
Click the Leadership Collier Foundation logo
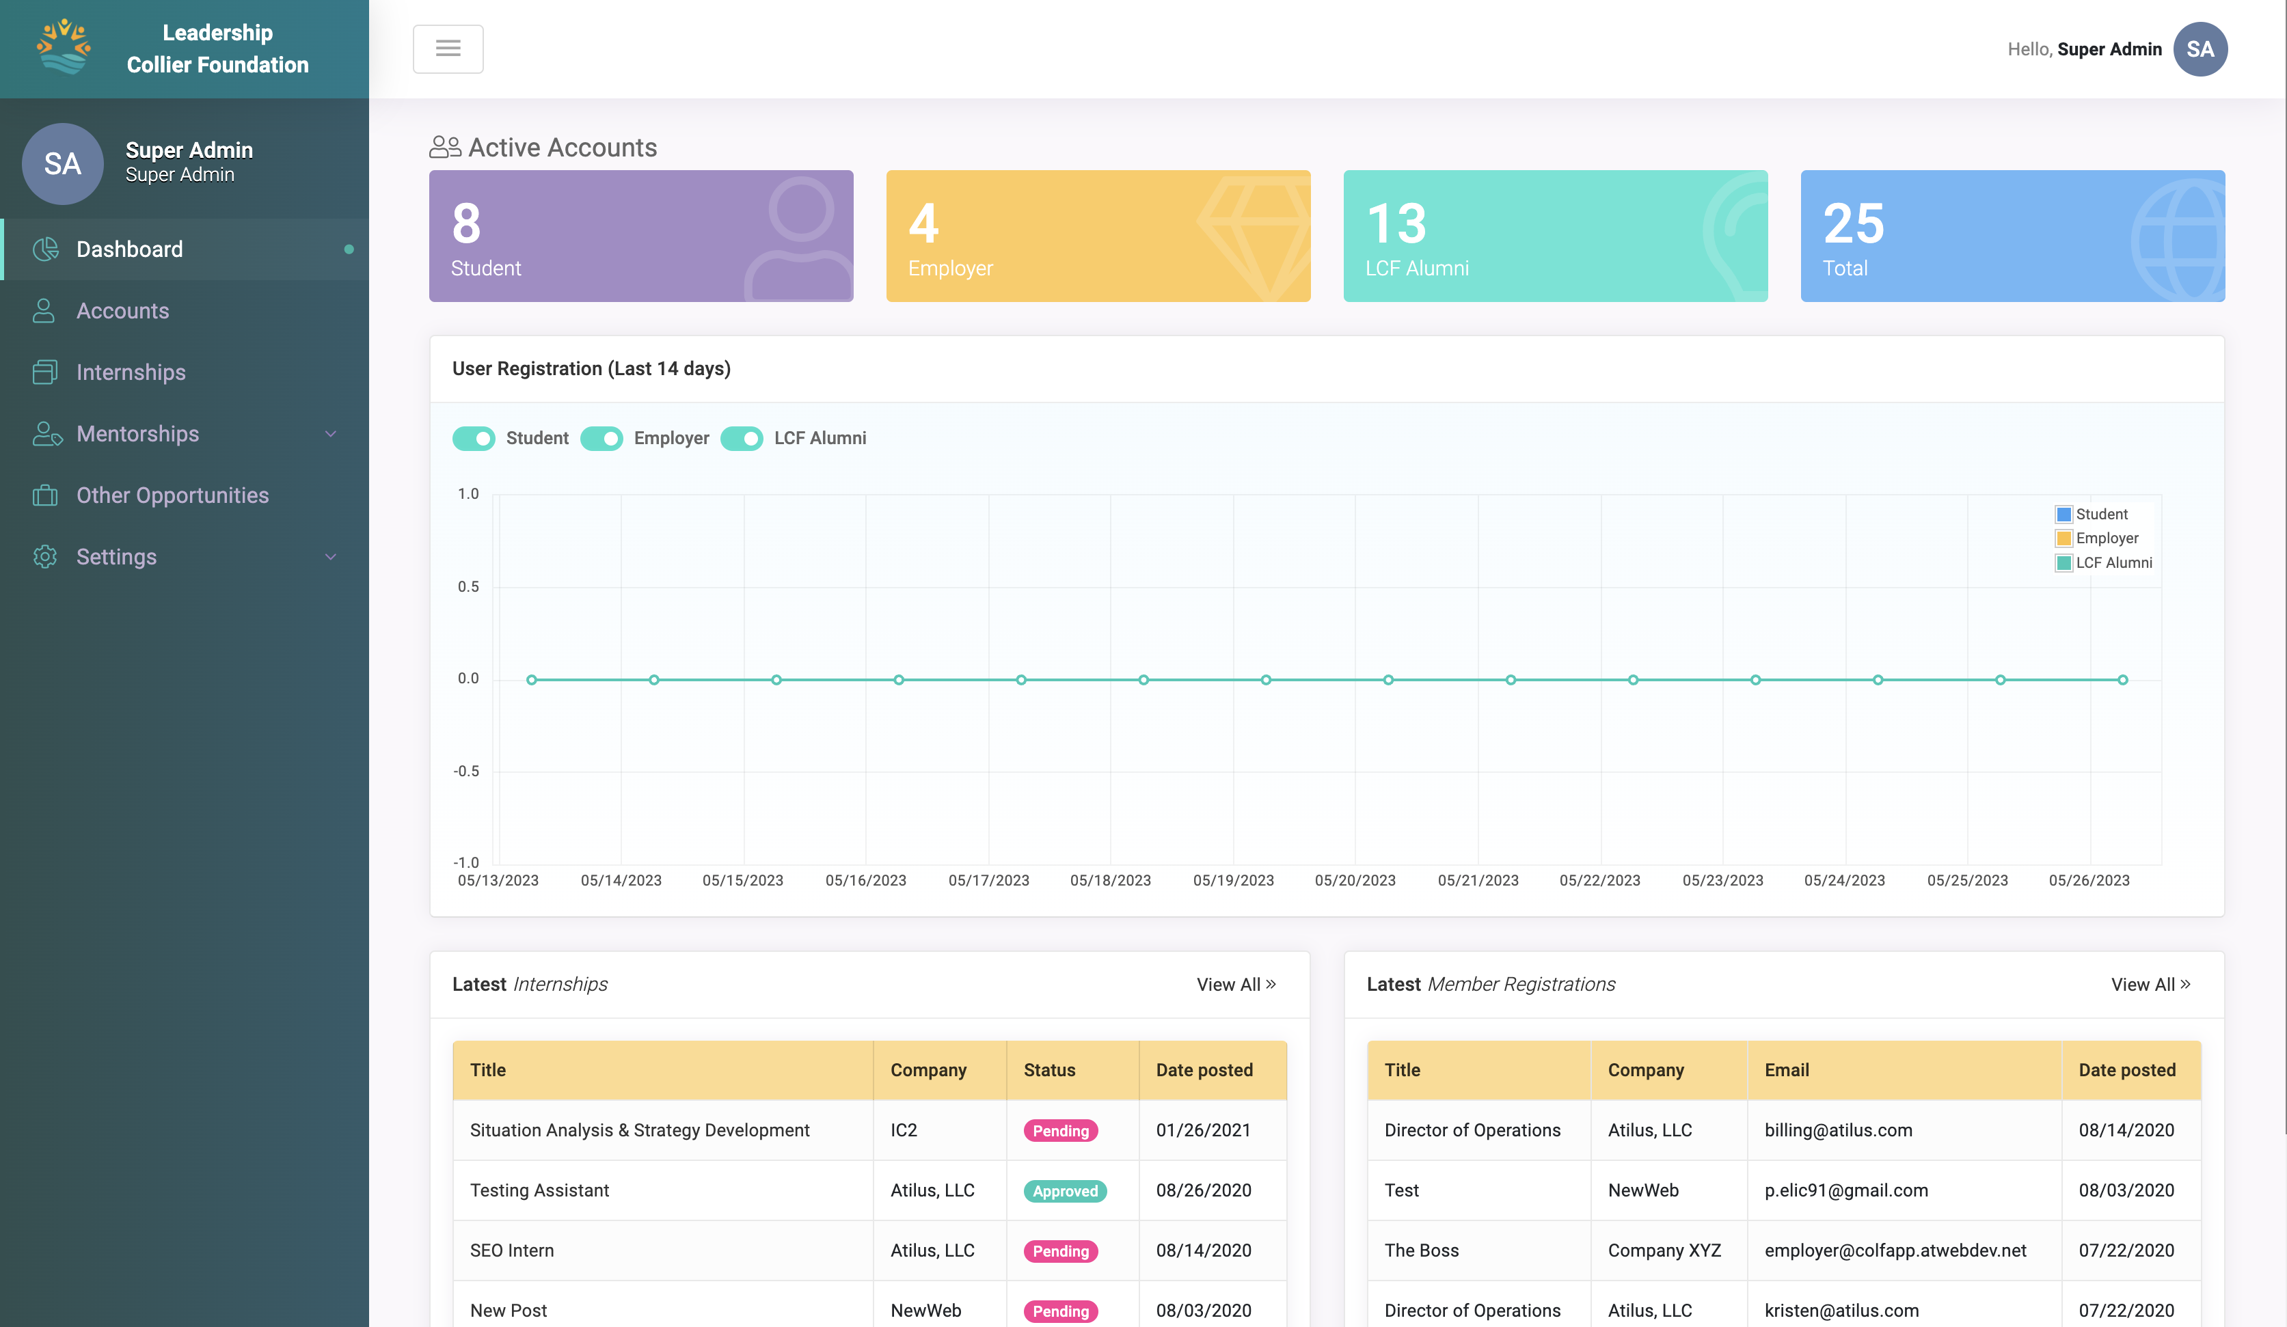tap(64, 48)
